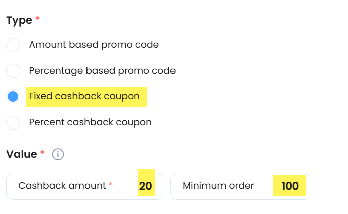348x214 pixels.
Task: Open the info icon beside Value
Action: click(58, 154)
